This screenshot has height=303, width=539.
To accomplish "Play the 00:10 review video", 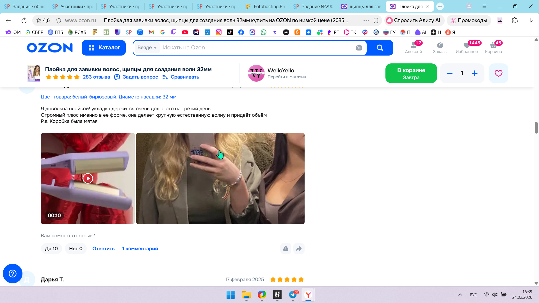I will (88, 178).
